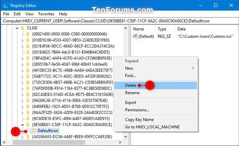Click folder icon of {9AA2F32D-362A-42D9-9328-24A483E2CCC3}
The height and width of the screenshot is (146, 239).
point(28,113)
